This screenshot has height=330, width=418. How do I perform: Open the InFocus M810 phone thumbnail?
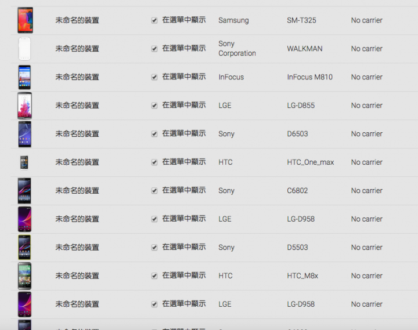point(24,77)
